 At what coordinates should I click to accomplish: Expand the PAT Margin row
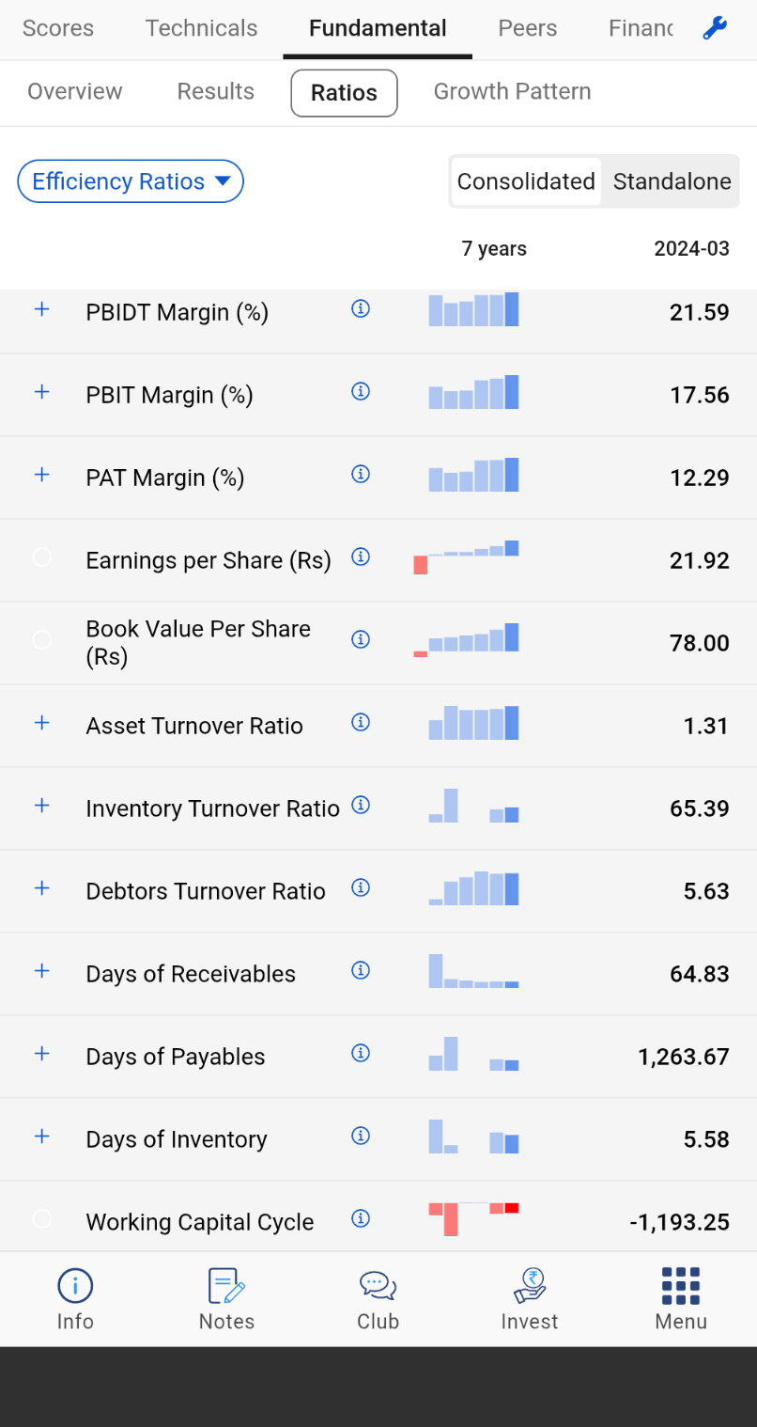click(41, 475)
